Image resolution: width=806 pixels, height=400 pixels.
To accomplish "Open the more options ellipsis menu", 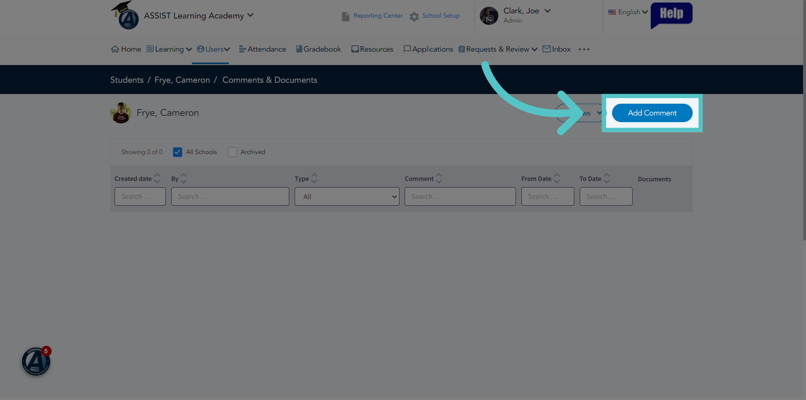I will point(584,49).
